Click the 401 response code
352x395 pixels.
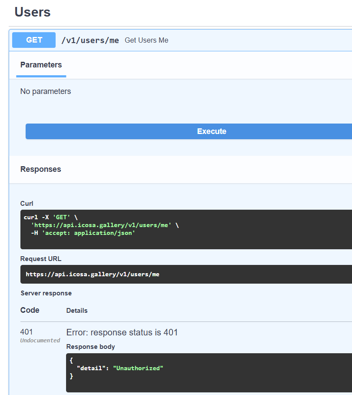[27, 332]
